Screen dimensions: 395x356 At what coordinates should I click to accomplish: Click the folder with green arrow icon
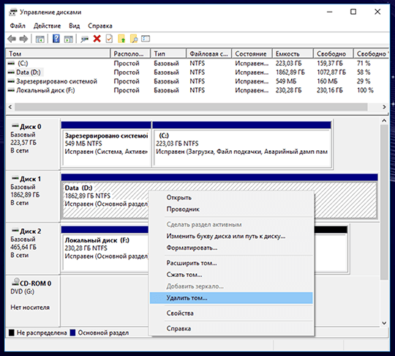(x=121, y=39)
